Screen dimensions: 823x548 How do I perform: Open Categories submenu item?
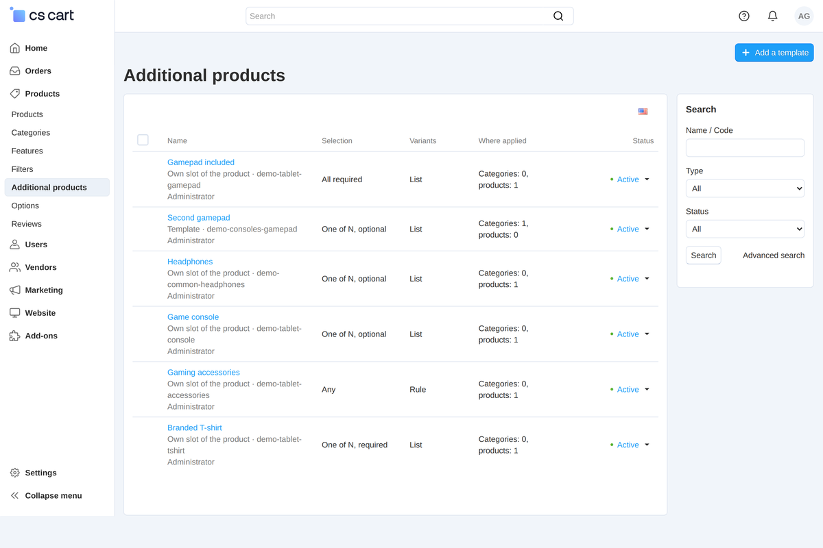(x=31, y=132)
